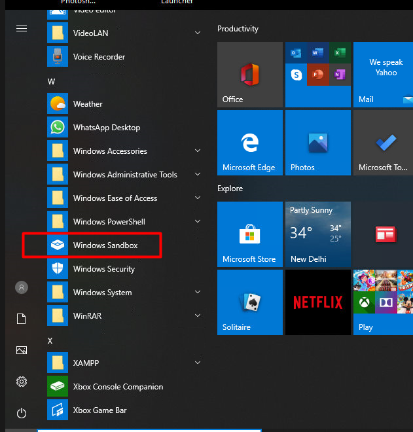413x432 pixels.
Task: Open the Weather app icon
Action: click(58, 103)
